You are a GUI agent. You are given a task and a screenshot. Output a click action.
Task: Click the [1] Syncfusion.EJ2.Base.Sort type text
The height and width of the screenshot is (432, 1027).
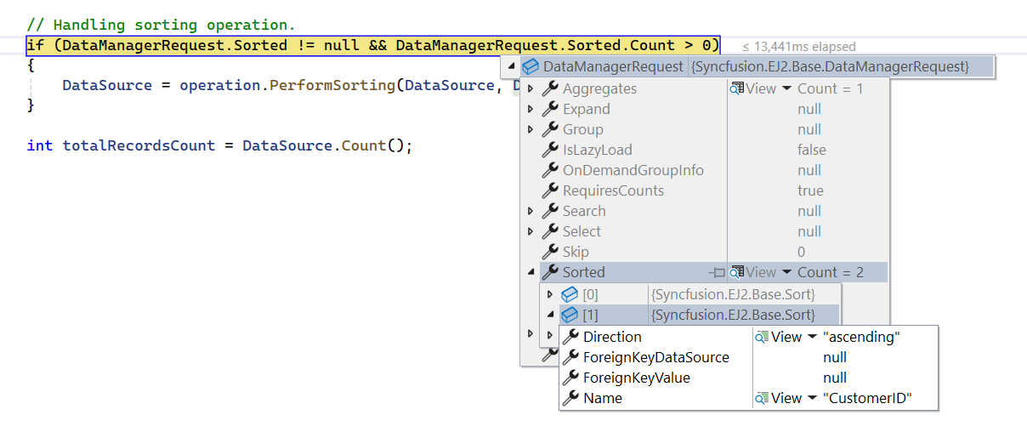[x=734, y=315]
